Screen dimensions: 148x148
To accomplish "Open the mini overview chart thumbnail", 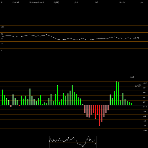I will 73,142.
